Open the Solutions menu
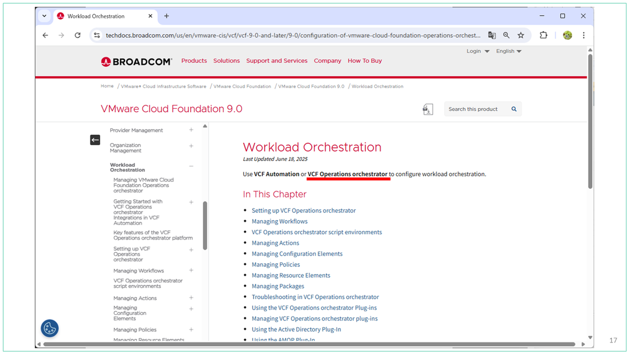Image resolution: width=629 pixels, height=354 pixels. point(226,61)
